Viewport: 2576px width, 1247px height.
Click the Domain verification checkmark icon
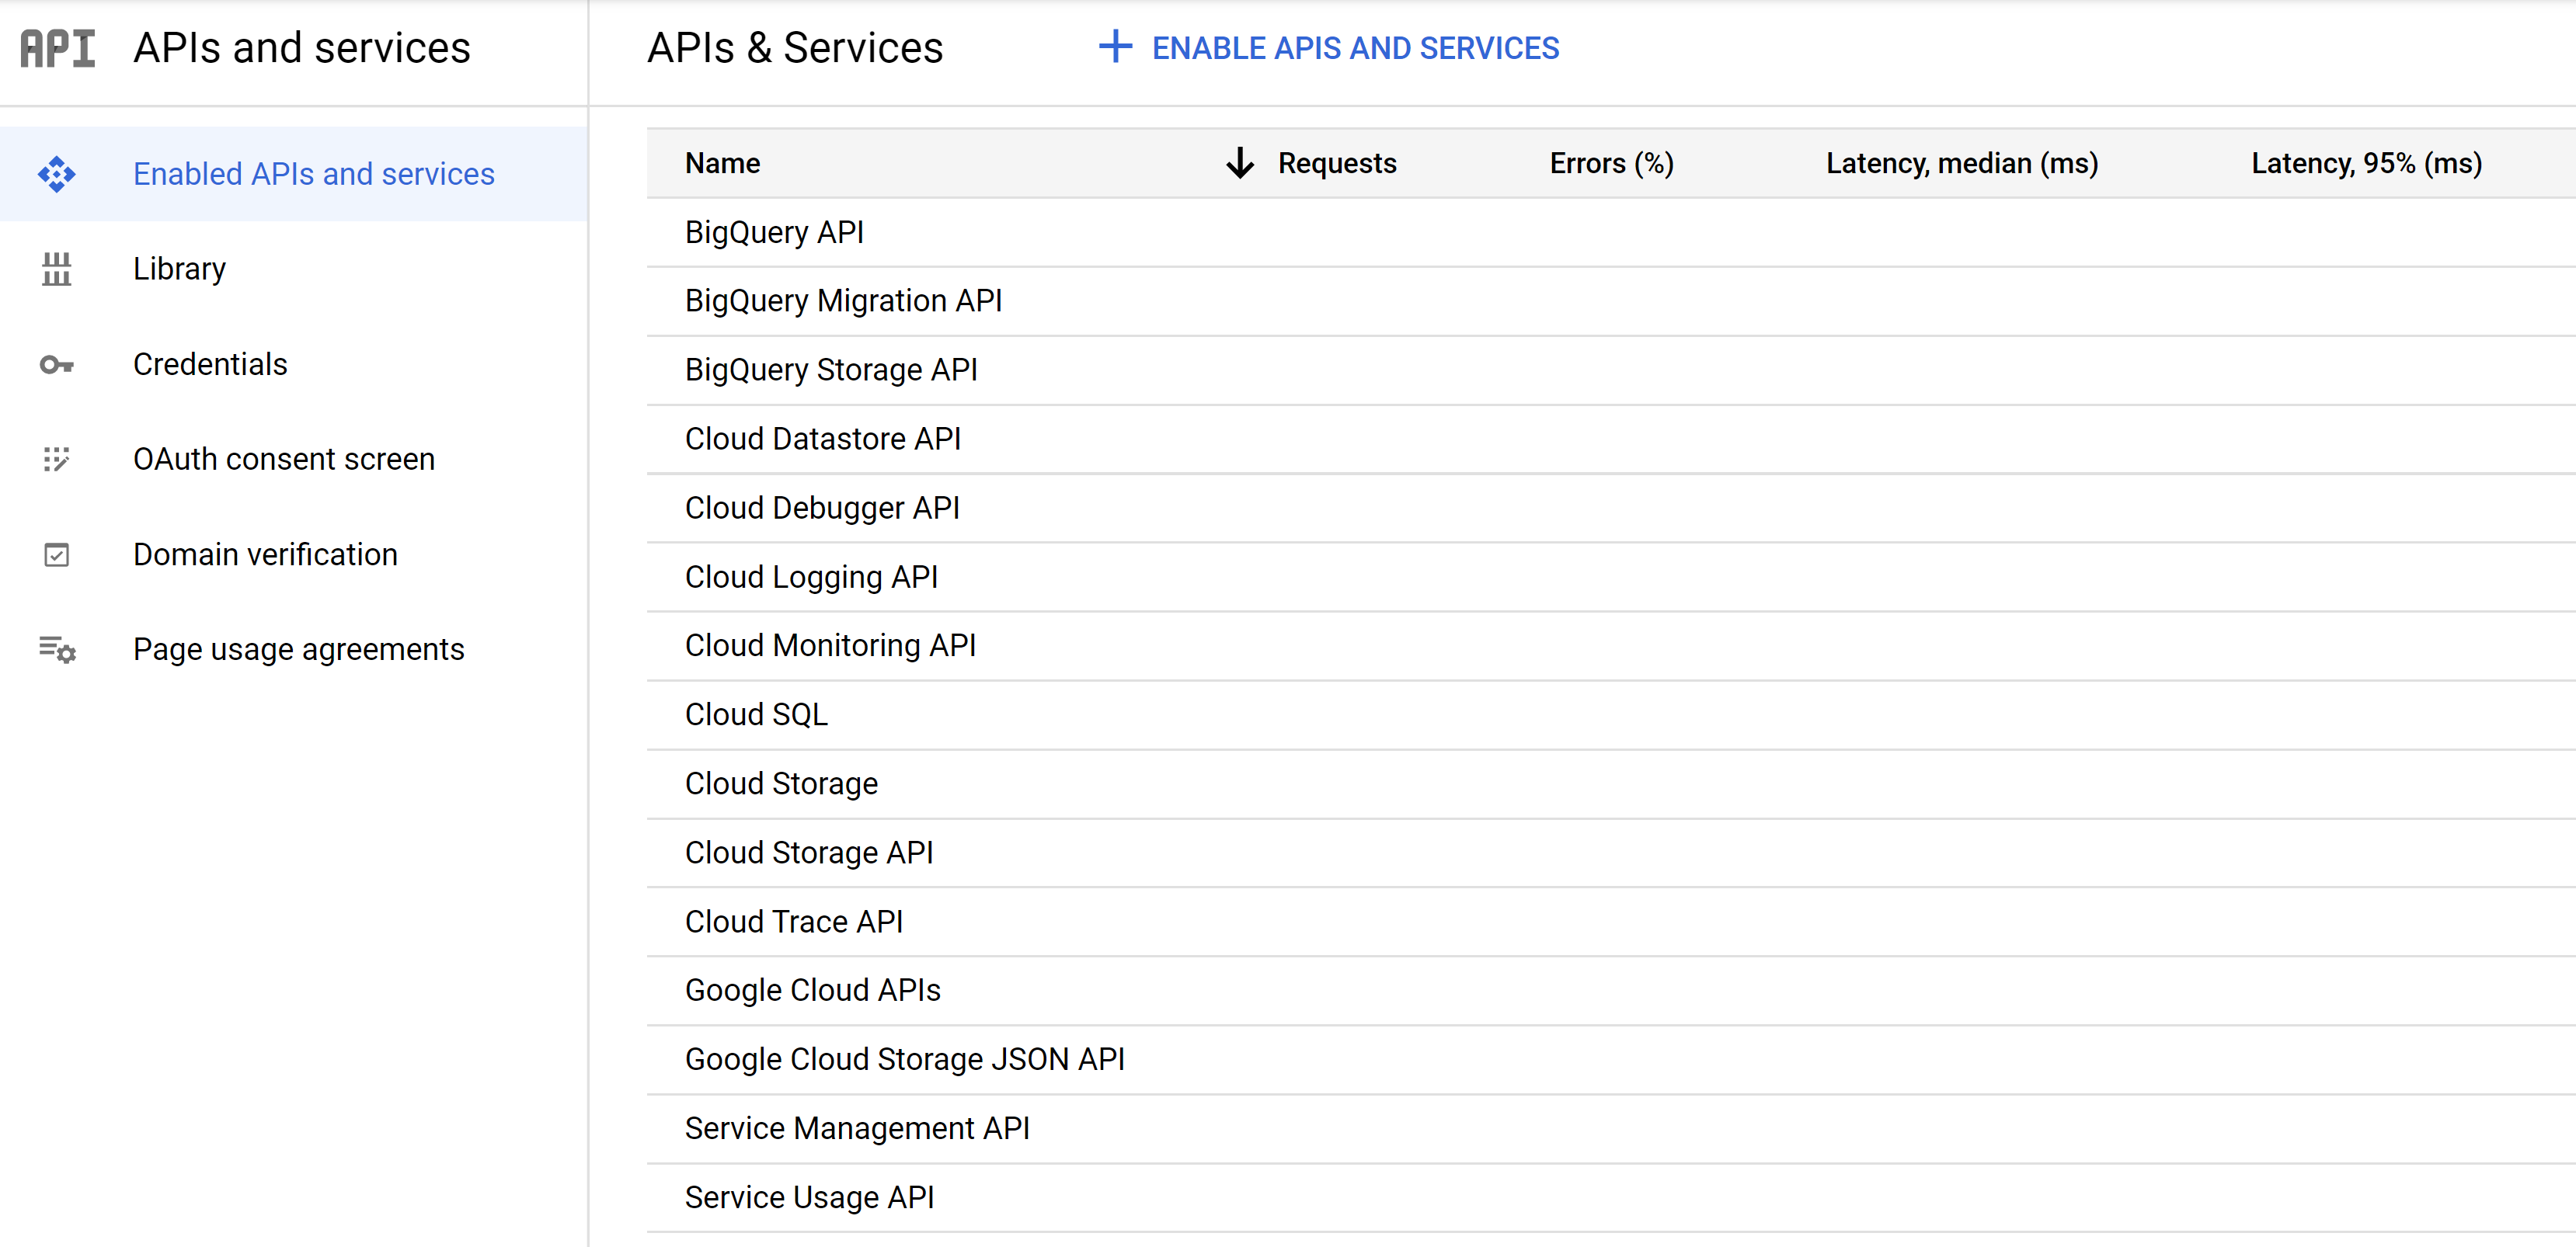[57, 554]
